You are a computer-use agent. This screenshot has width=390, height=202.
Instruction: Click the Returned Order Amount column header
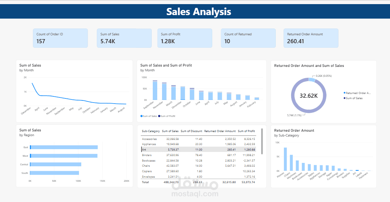click(220, 131)
